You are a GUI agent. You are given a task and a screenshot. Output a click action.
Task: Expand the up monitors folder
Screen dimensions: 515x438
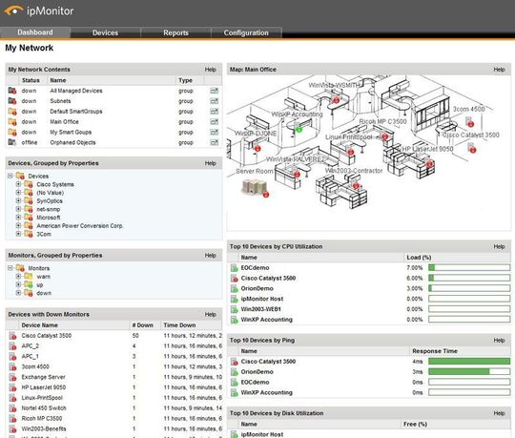[x=18, y=284]
